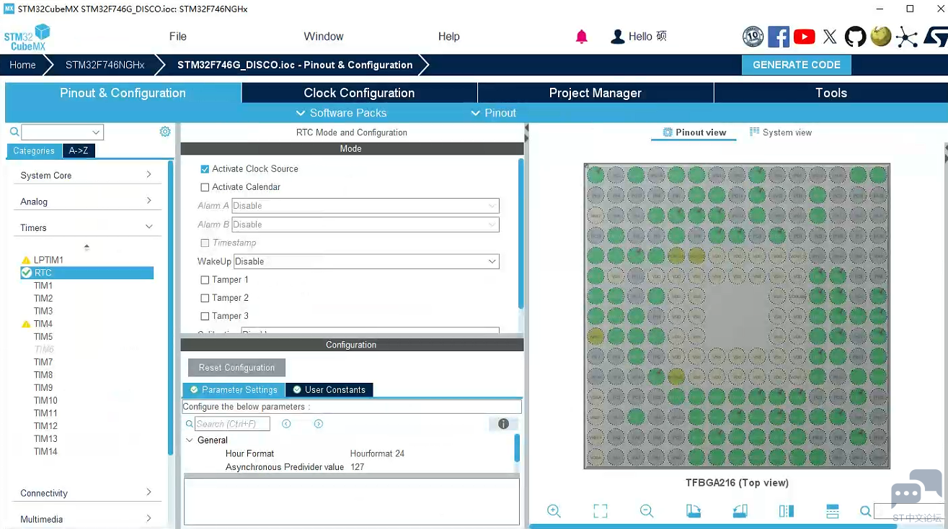Open the WakeUp dropdown
Viewport: 948px width, 529px height.
(366, 261)
